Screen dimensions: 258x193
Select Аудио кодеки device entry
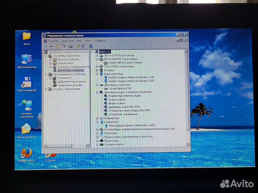(x=117, y=99)
